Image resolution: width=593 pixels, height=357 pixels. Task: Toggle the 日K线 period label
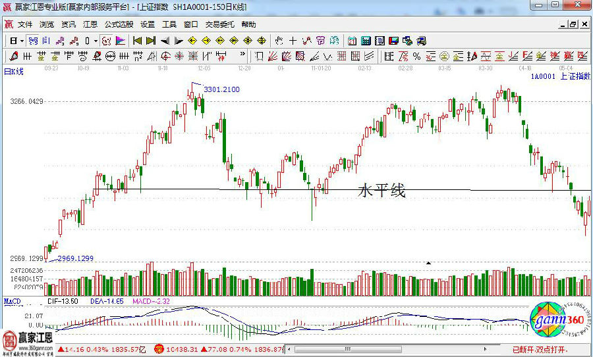tap(14, 72)
